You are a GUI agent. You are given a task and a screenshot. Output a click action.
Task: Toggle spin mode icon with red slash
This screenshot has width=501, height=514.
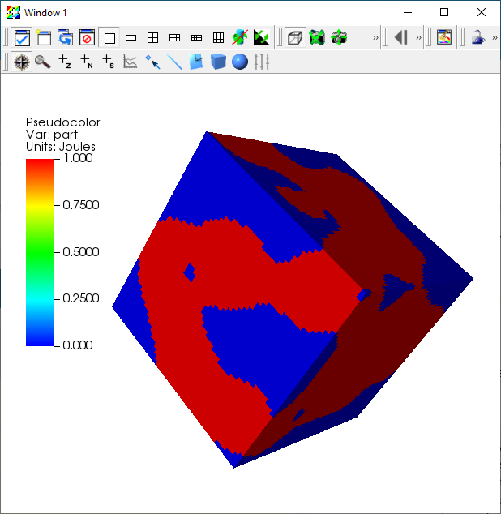point(240,37)
